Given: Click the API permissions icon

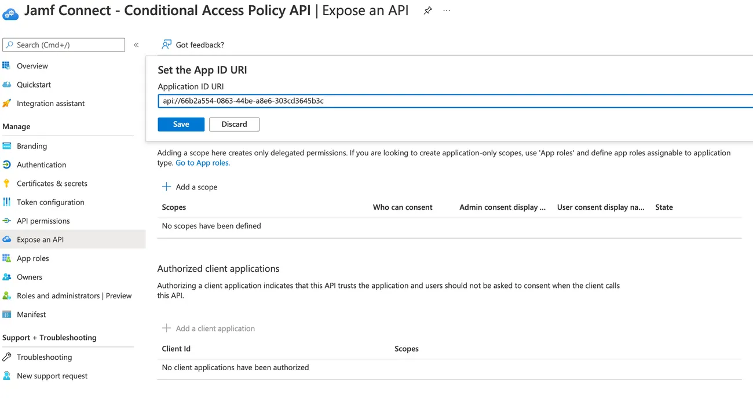Looking at the screenshot, I should click(6, 221).
